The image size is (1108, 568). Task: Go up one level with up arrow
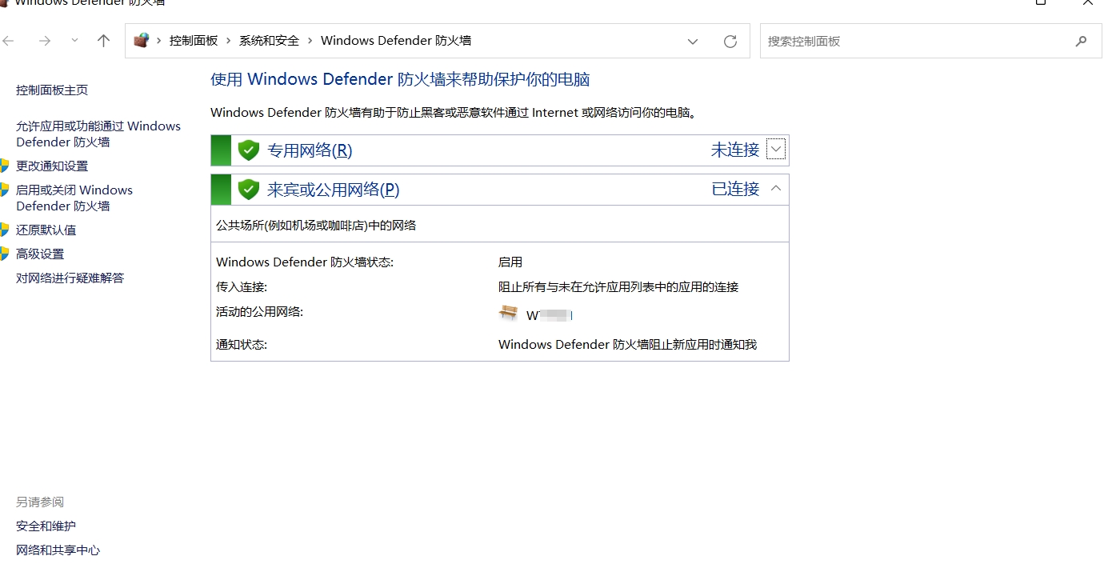(103, 41)
